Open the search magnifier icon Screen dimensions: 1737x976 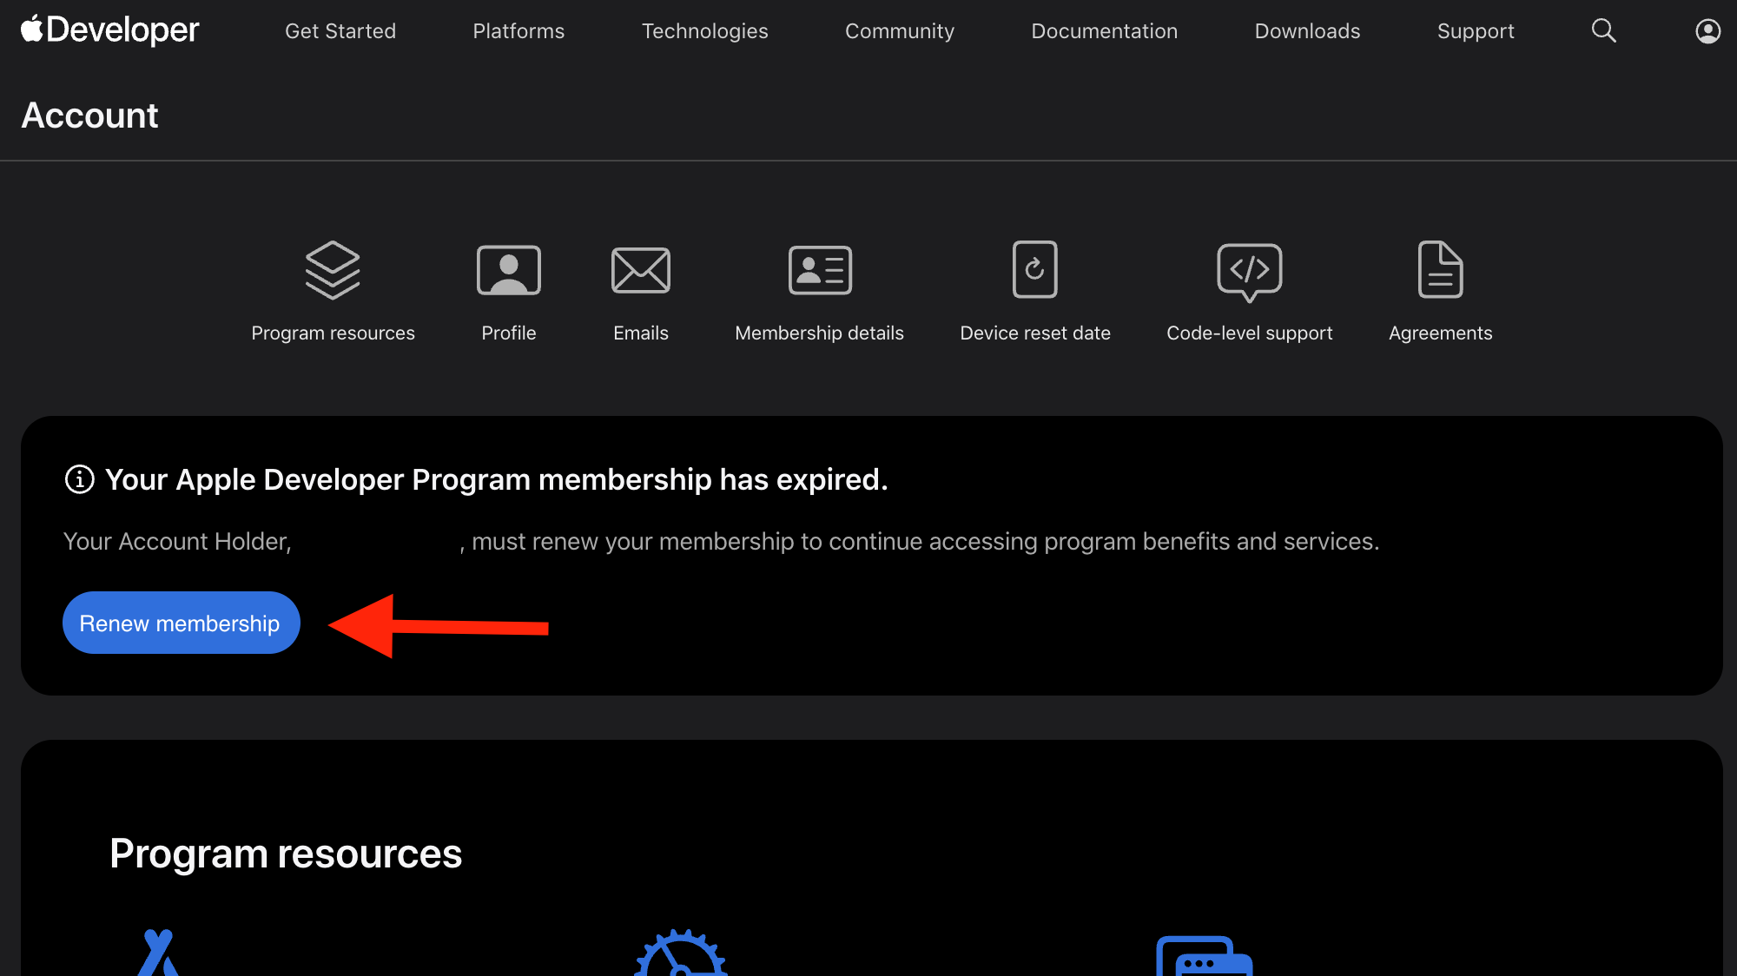click(x=1603, y=31)
